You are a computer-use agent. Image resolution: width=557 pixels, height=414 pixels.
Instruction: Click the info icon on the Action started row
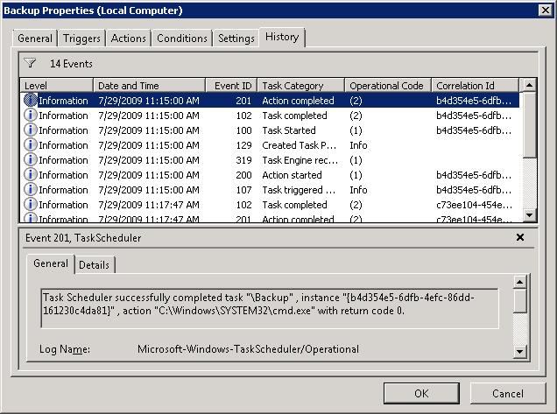[31, 175]
